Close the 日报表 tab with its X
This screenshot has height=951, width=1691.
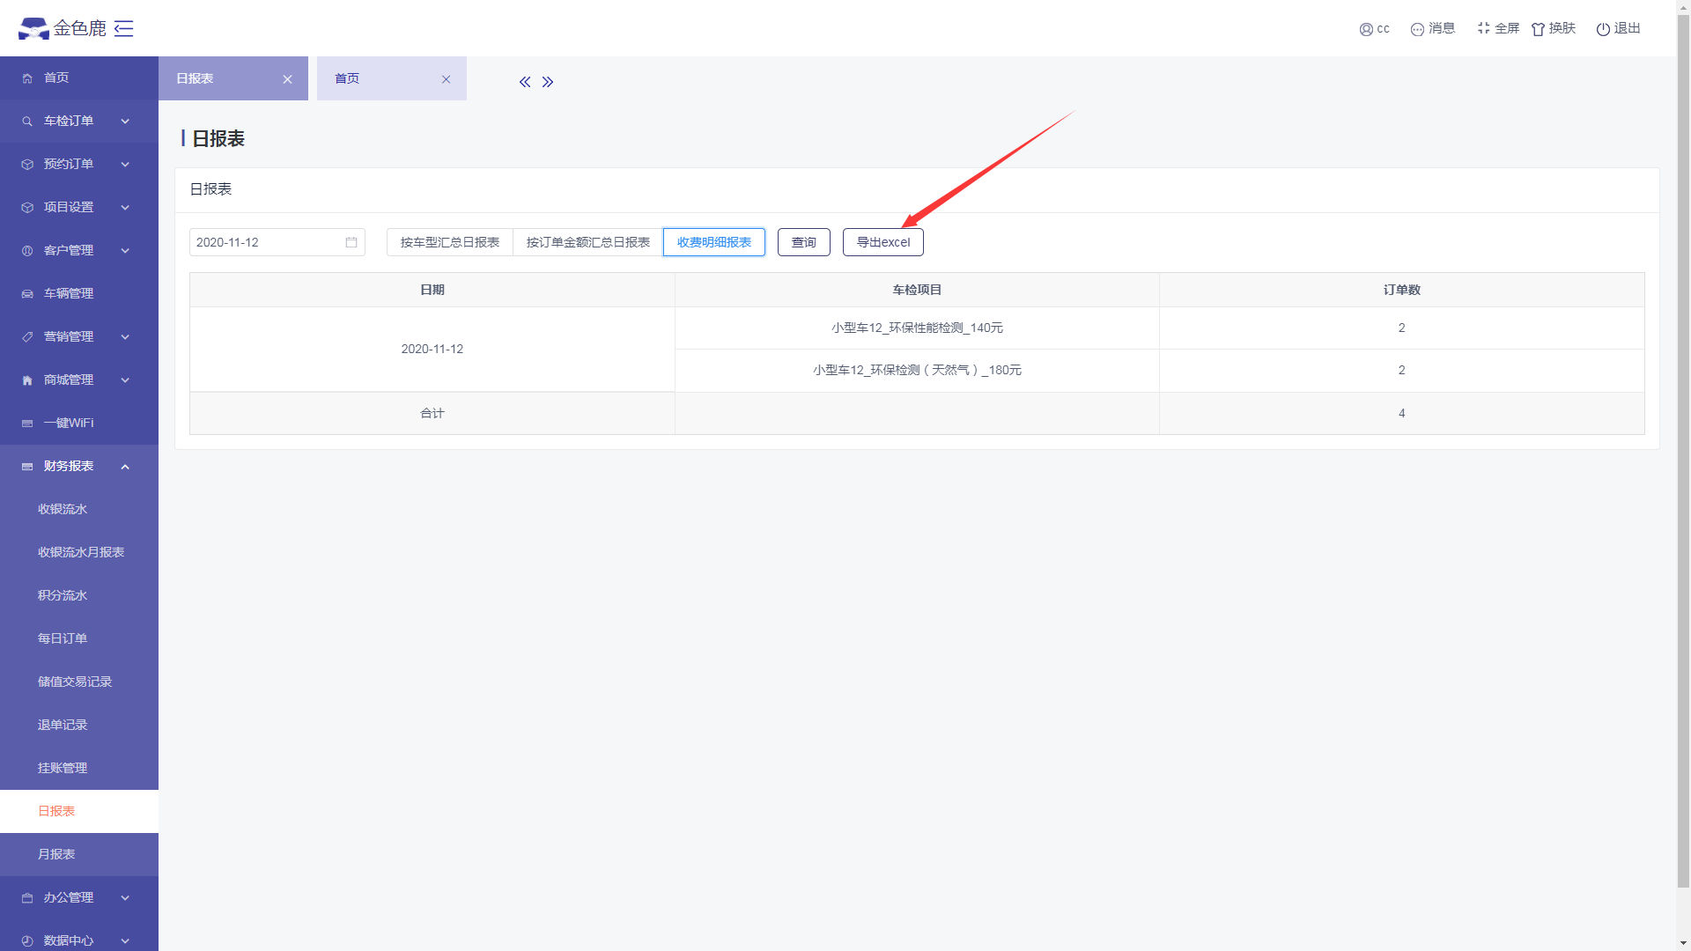tap(287, 79)
